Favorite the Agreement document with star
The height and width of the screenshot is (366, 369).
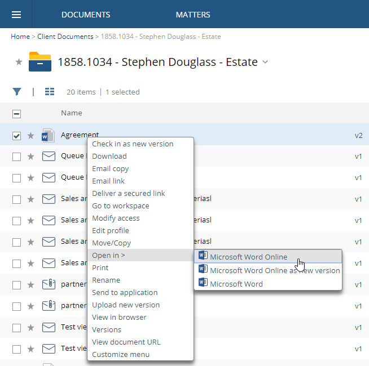(x=31, y=136)
